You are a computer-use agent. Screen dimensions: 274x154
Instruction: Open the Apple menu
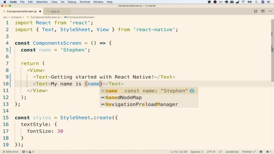coord(5,2)
